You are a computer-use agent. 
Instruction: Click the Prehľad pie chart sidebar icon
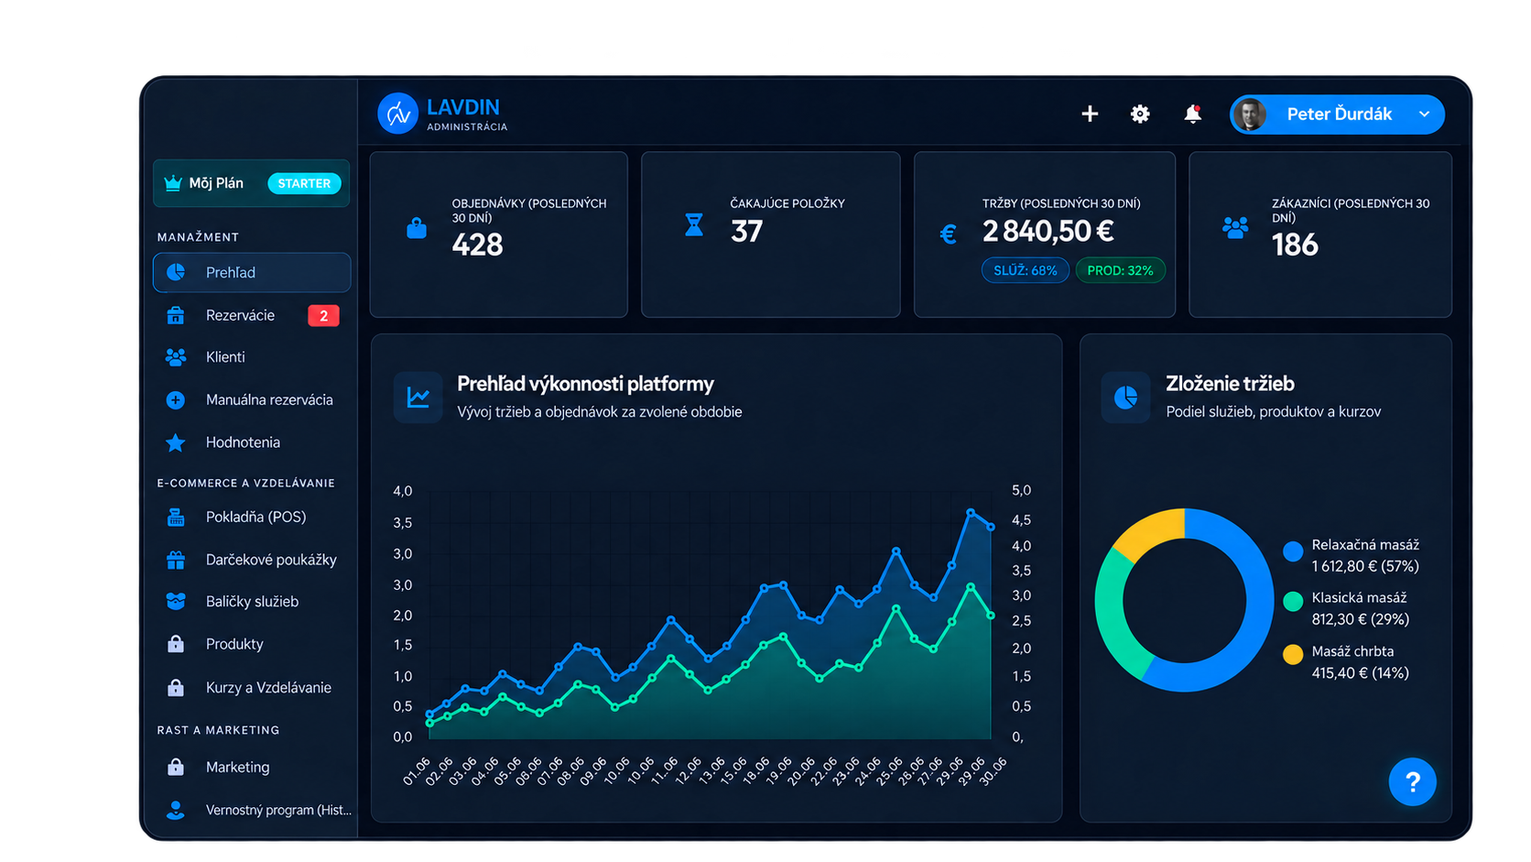[x=176, y=272]
